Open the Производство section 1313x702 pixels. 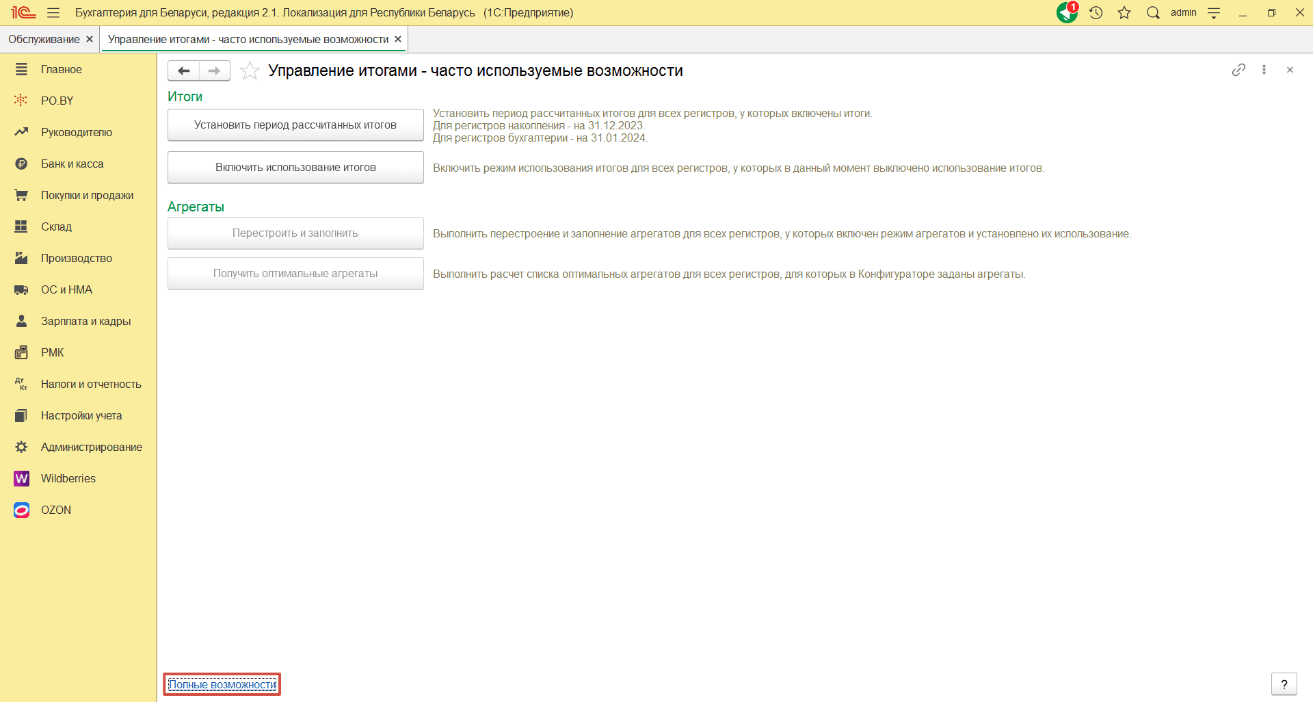click(x=78, y=258)
